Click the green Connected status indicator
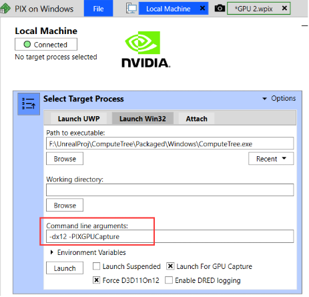309x297 pixels. click(x=27, y=45)
